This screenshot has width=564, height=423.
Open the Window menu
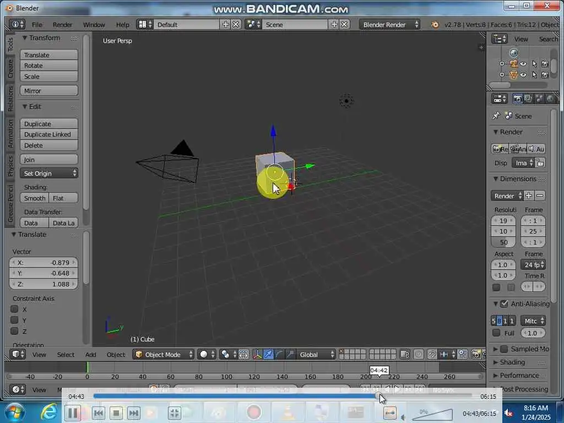94,24
